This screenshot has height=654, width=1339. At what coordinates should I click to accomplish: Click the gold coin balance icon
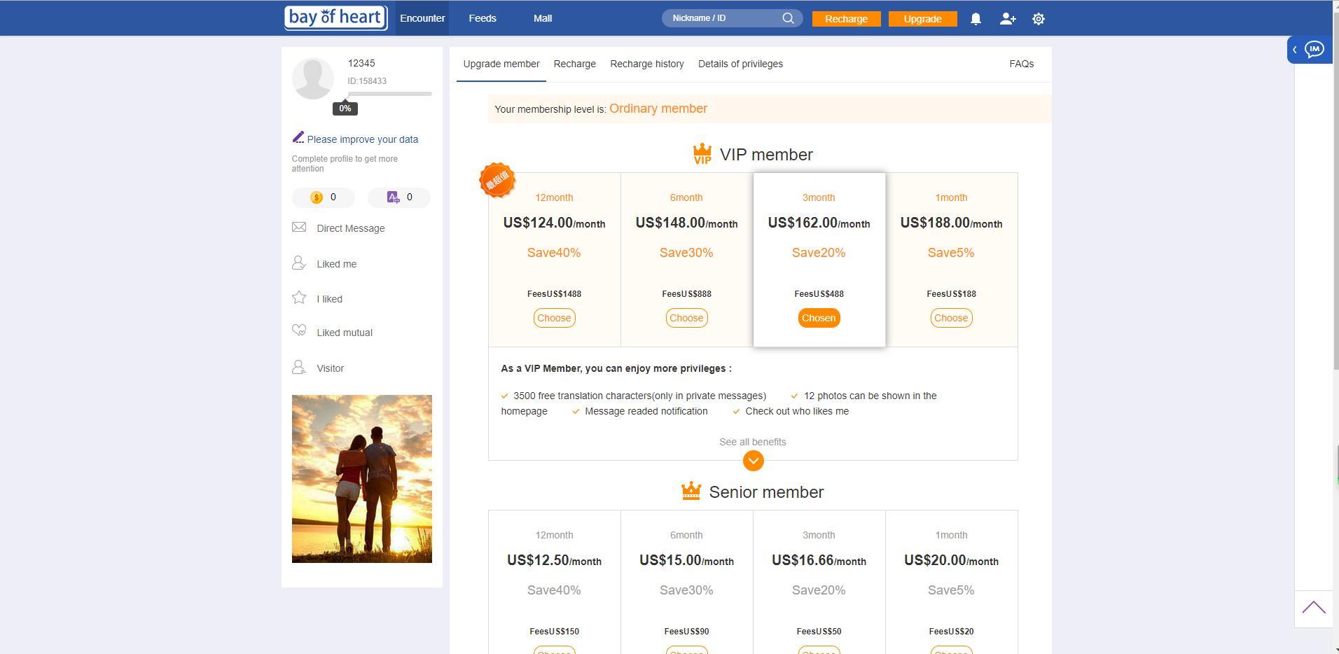317,197
